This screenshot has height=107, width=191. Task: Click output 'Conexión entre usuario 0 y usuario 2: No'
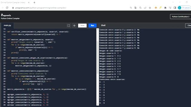(119, 30)
